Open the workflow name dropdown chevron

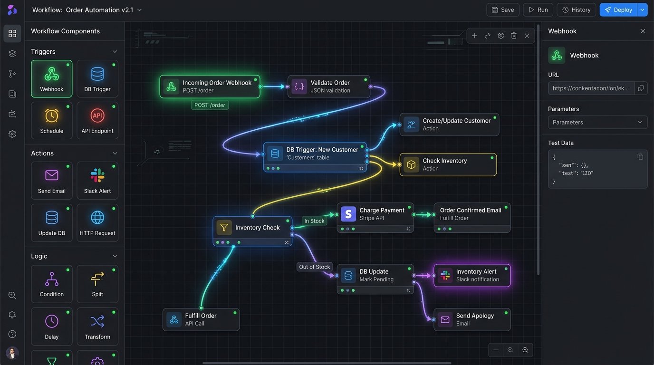(x=139, y=10)
